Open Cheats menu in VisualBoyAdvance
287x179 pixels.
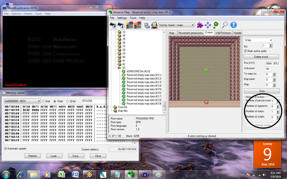[x=28, y=14]
